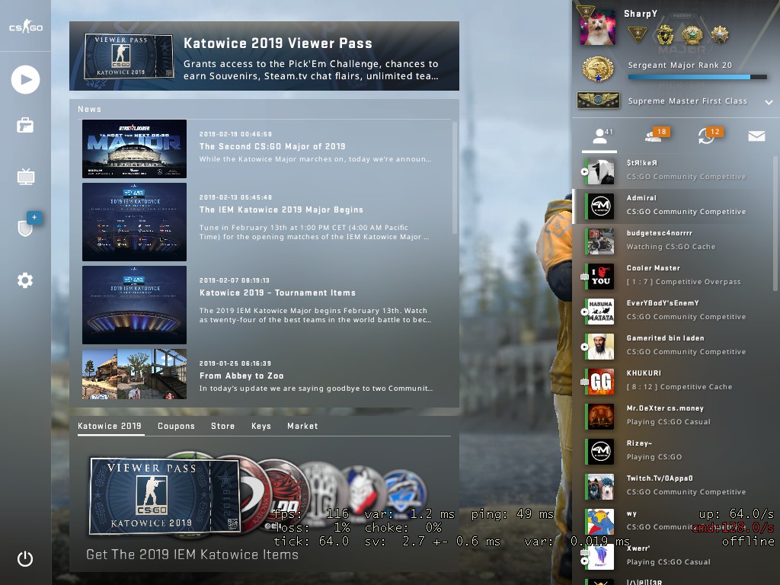Screen dimensions: 780x585
Task: Open 'Katowice 2019 – Tournament Items' article
Action: click(277, 292)
